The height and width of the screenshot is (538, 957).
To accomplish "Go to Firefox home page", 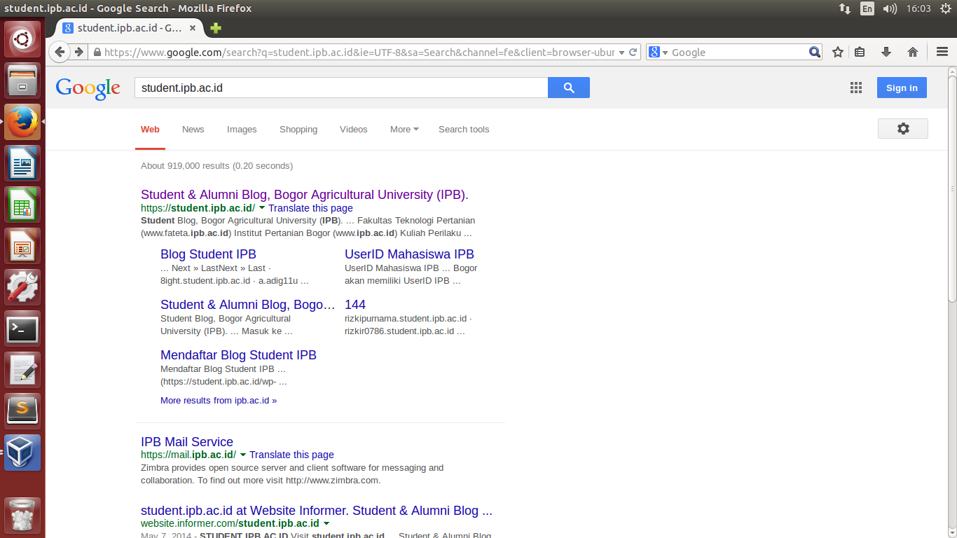I will tap(913, 52).
